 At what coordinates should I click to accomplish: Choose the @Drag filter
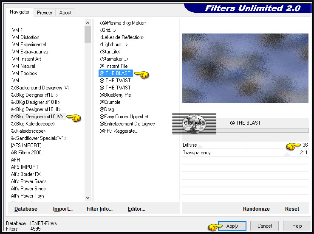coord(107,109)
